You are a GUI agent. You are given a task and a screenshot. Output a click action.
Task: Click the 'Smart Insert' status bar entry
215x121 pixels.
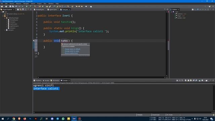(156, 115)
